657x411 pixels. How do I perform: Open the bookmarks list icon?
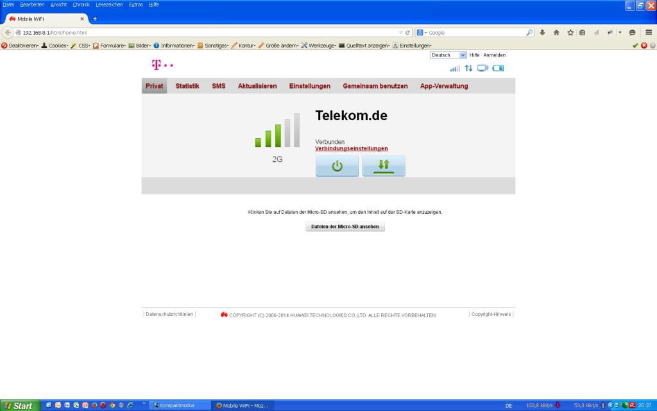[x=583, y=32]
